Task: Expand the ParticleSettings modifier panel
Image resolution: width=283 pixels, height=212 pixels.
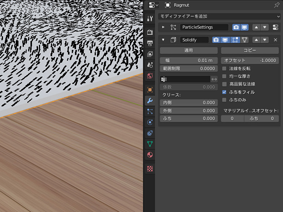Action: coord(163,27)
